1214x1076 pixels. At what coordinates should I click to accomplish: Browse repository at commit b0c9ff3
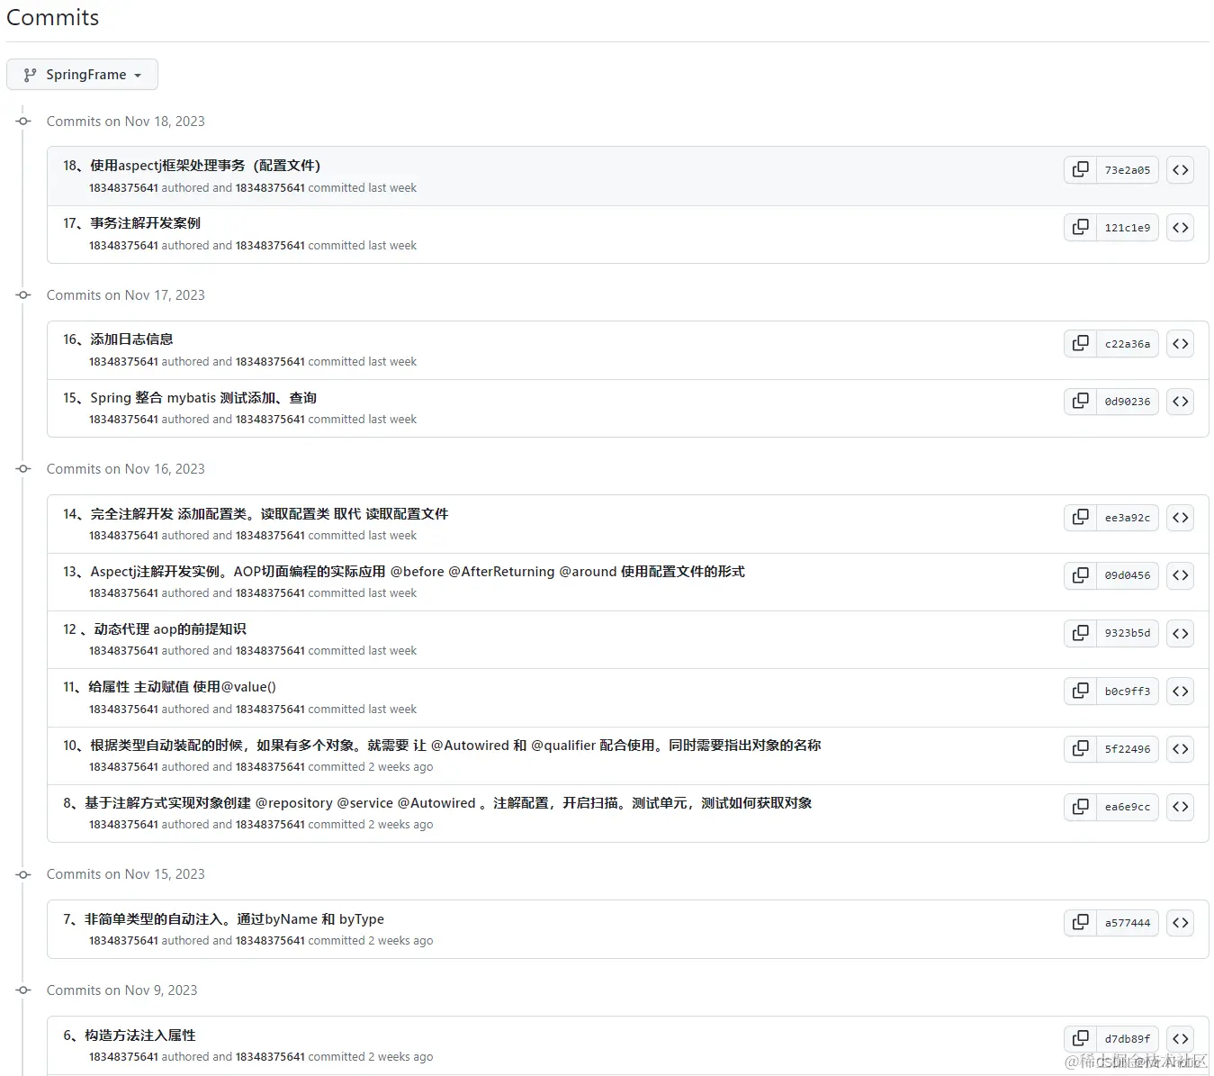[1181, 691]
